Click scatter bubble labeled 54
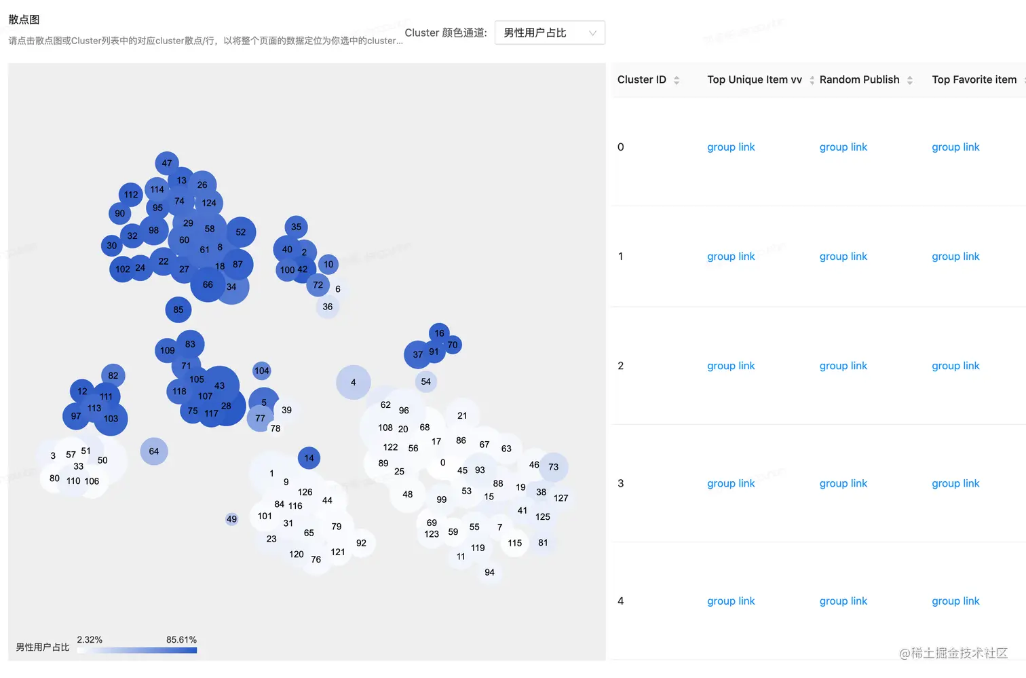 (x=425, y=381)
